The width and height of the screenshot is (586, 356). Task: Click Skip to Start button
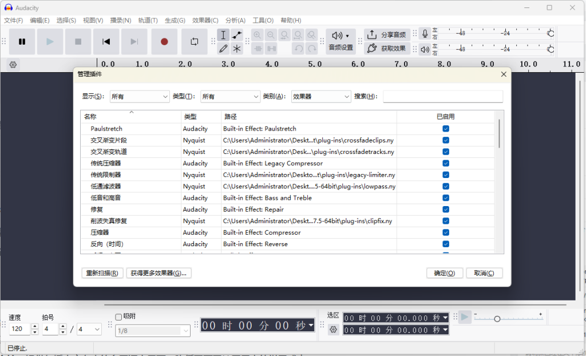click(x=106, y=42)
